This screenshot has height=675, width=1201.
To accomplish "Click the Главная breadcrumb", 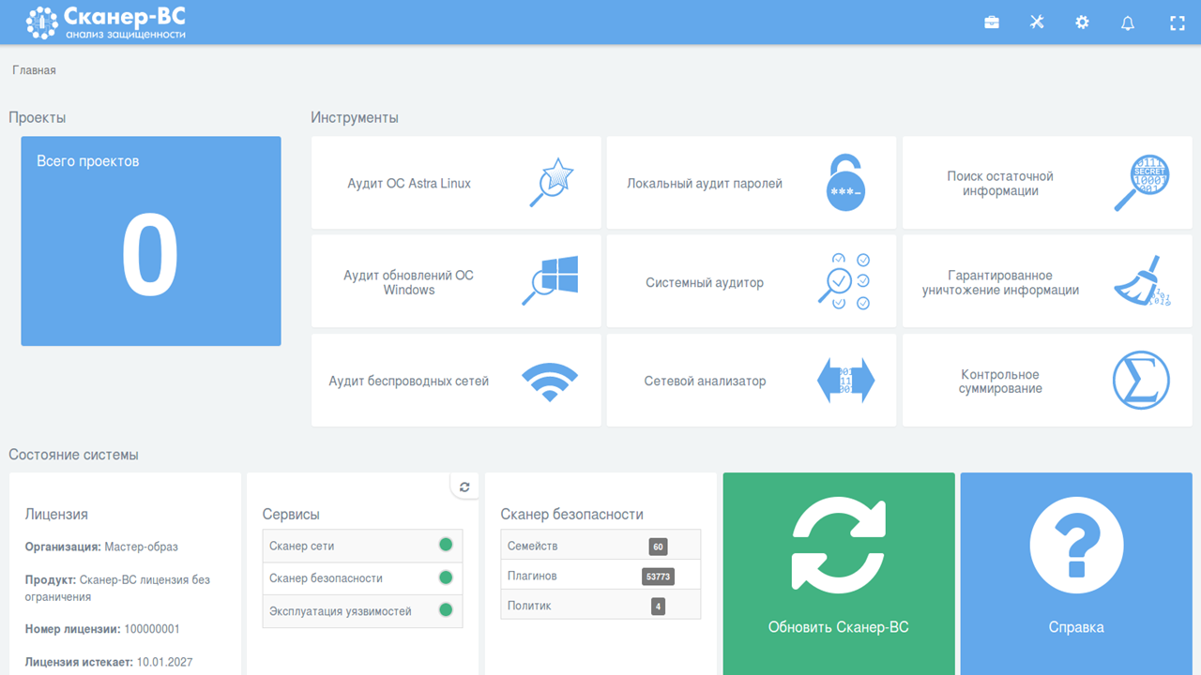I will pyautogui.click(x=34, y=70).
